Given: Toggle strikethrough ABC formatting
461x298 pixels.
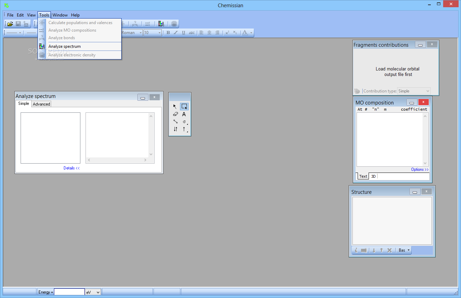Looking at the screenshot, I should tap(192, 33).
